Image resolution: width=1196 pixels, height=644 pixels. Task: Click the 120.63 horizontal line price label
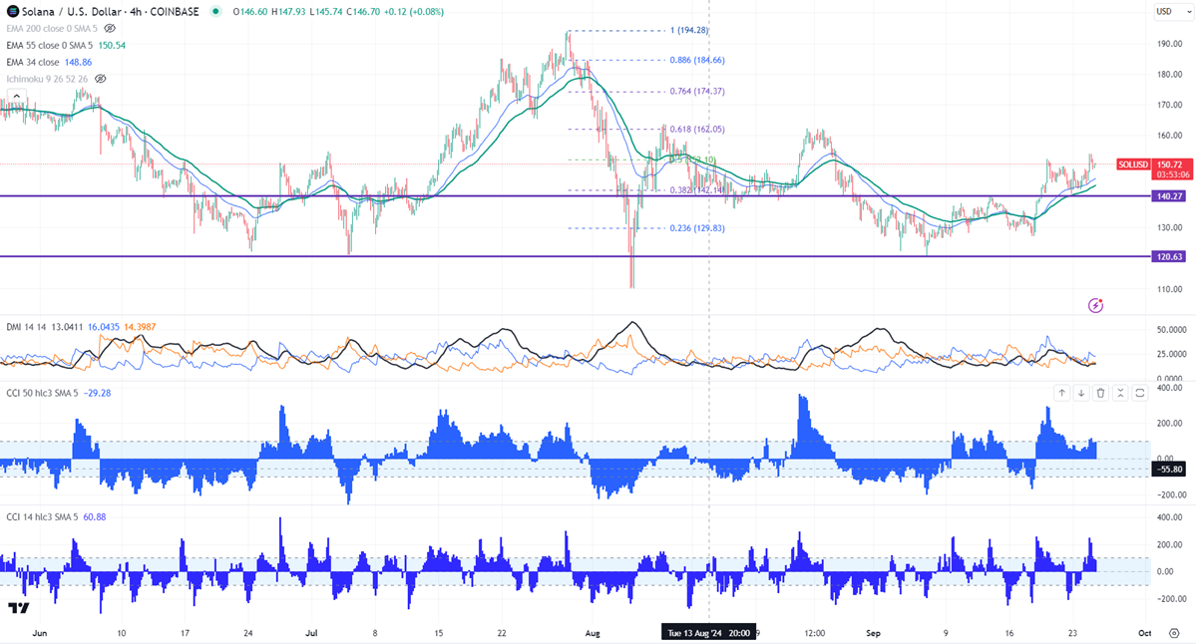[x=1168, y=257]
